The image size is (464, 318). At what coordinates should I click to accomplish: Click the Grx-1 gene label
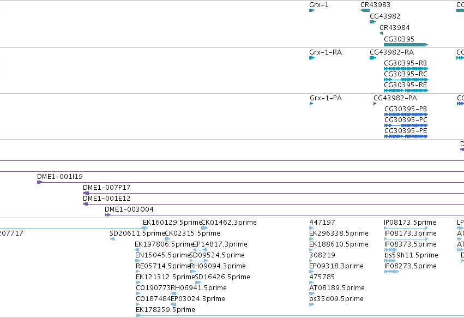(x=319, y=5)
